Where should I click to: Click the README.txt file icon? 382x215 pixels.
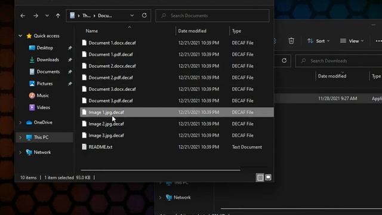click(84, 147)
